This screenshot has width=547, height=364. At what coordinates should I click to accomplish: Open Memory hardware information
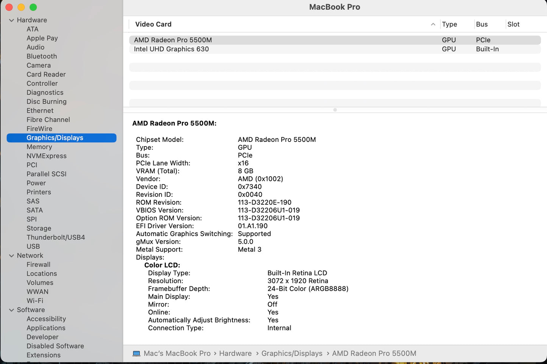[x=39, y=147]
